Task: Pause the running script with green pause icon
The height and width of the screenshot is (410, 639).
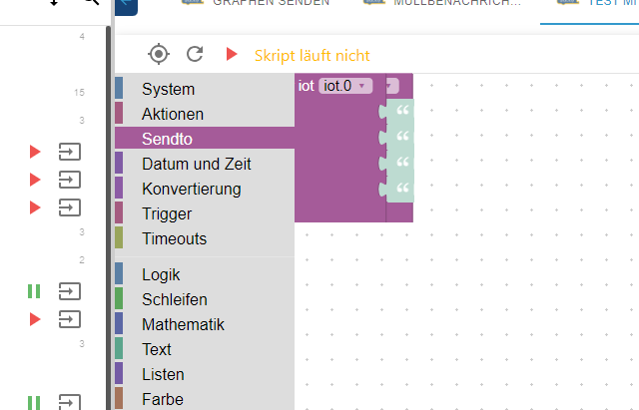Action: (x=34, y=291)
